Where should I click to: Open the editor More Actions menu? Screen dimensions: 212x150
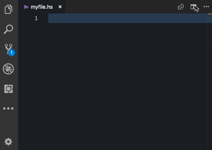[x=206, y=6]
